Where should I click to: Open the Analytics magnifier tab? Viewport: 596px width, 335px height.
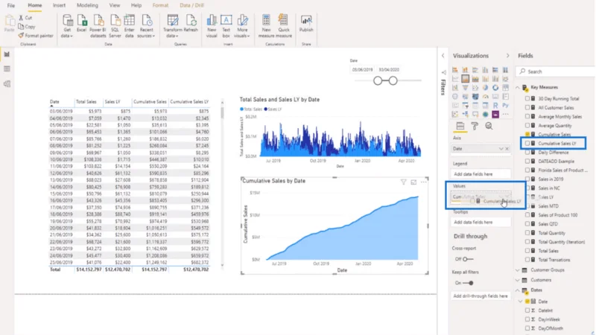[x=489, y=126]
